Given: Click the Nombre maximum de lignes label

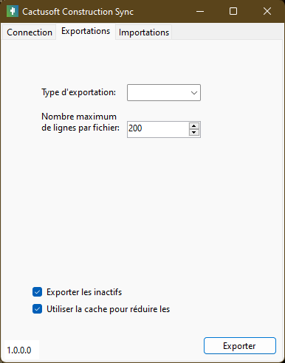Looking at the screenshot, I should [80, 122].
